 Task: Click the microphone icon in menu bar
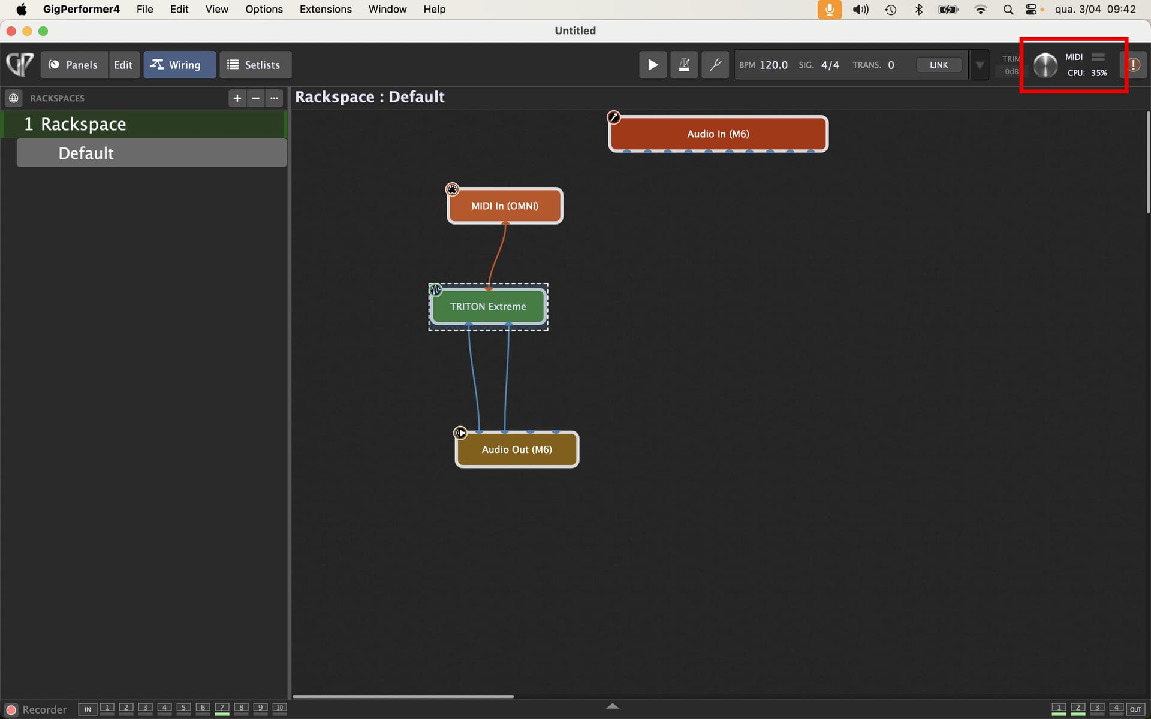[x=830, y=9]
